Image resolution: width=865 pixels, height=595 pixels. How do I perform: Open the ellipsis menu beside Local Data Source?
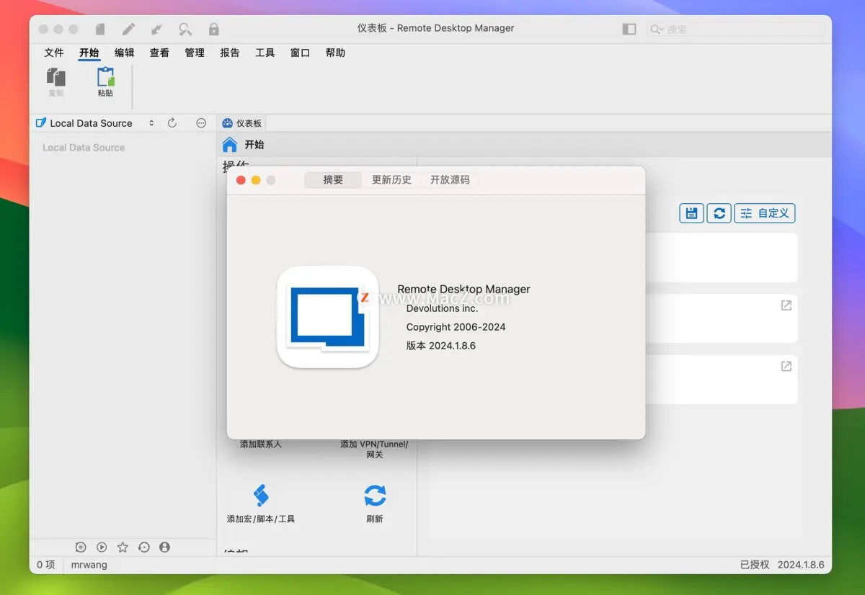click(x=200, y=122)
